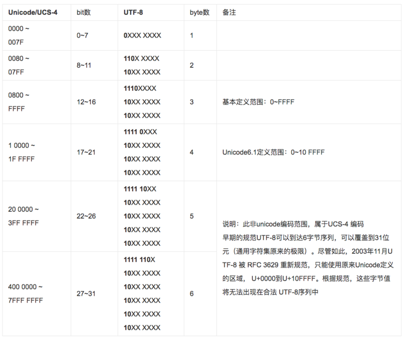Select the pattern "1111 0XXX"
The image size is (406, 338).
141,132
